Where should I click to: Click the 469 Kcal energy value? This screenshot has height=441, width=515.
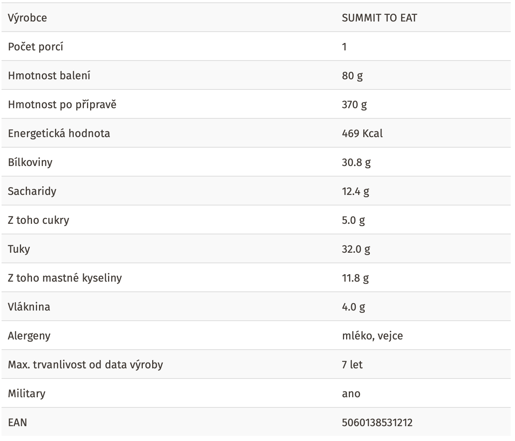(x=362, y=134)
